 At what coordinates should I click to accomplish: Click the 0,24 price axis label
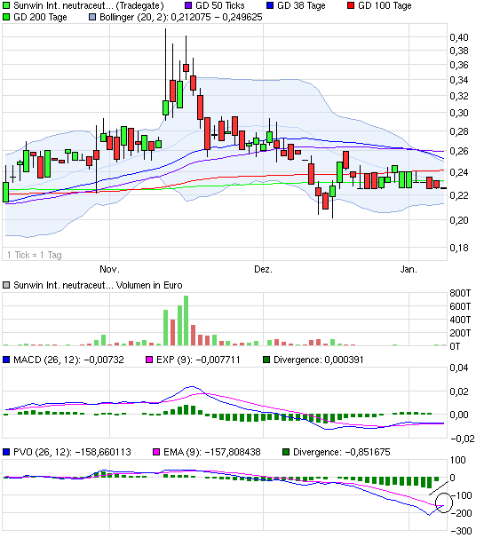pos(459,172)
